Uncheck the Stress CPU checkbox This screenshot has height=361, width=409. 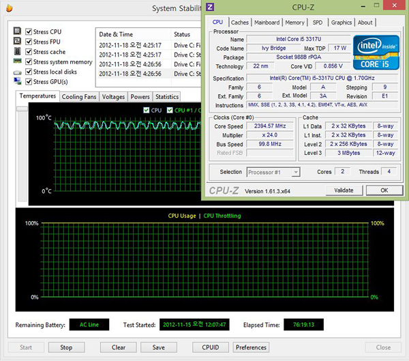[29, 31]
